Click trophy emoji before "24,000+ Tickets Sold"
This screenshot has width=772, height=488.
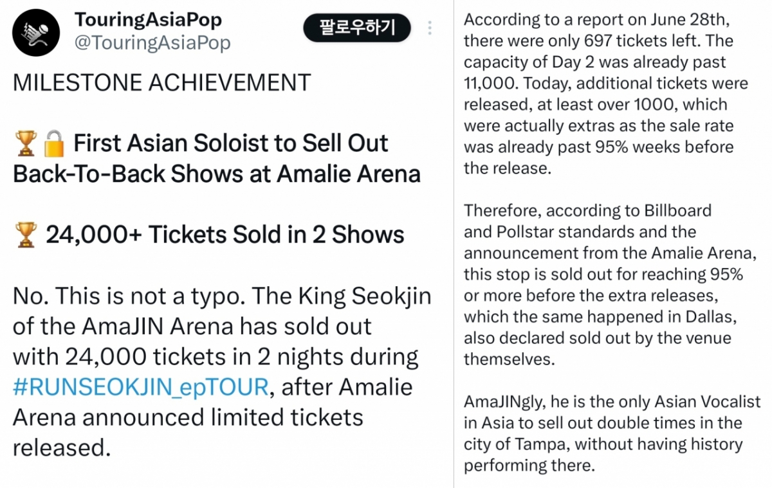(26, 235)
